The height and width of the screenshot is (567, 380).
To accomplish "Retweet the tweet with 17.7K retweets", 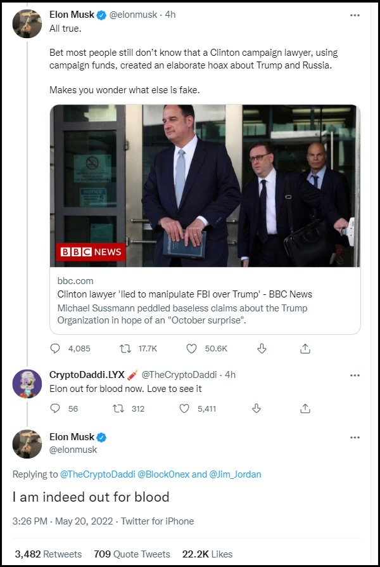I will pyautogui.click(x=125, y=349).
